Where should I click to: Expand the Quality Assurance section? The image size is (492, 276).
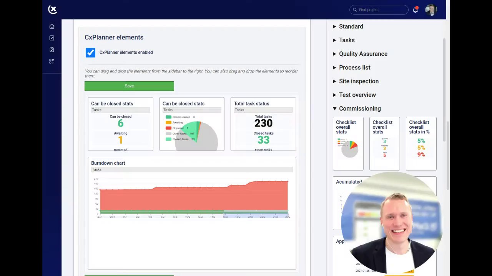click(360, 54)
